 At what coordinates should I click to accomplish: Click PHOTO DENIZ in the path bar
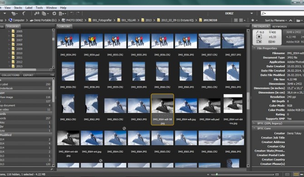pyautogui.click(x=72, y=20)
